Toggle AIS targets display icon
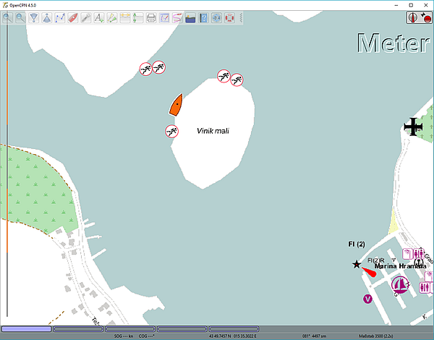 (x=112, y=18)
